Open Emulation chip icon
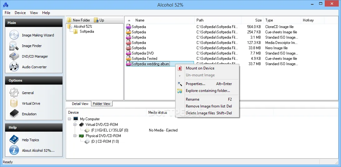The image size is (341, 167). 14,114
